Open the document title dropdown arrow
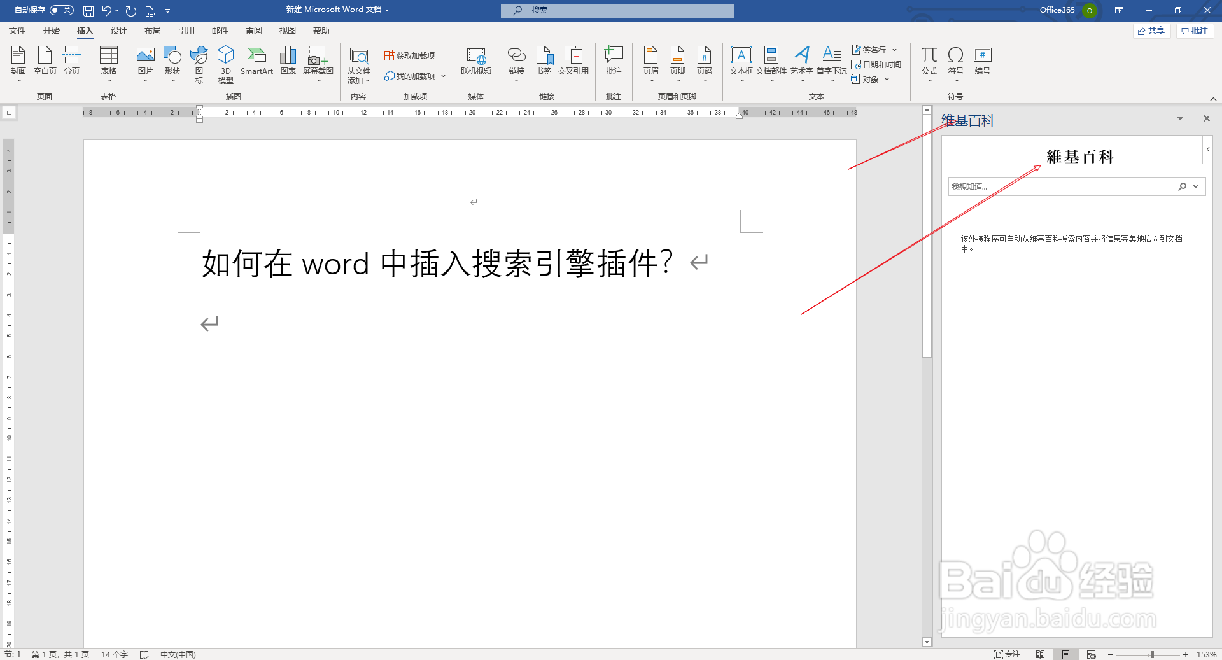This screenshot has height=660, width=1222. [x=387, y=10]
